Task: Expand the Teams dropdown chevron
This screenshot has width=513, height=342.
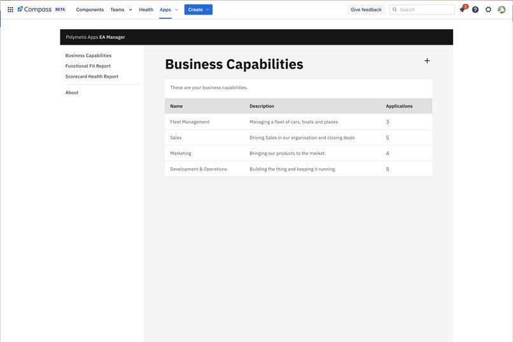Action: pos(130,10)
